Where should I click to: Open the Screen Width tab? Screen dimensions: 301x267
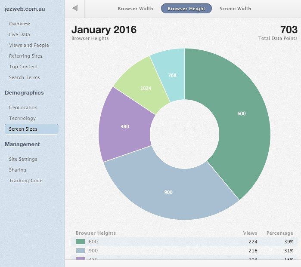pyautogui.click(x=236, y=9)
